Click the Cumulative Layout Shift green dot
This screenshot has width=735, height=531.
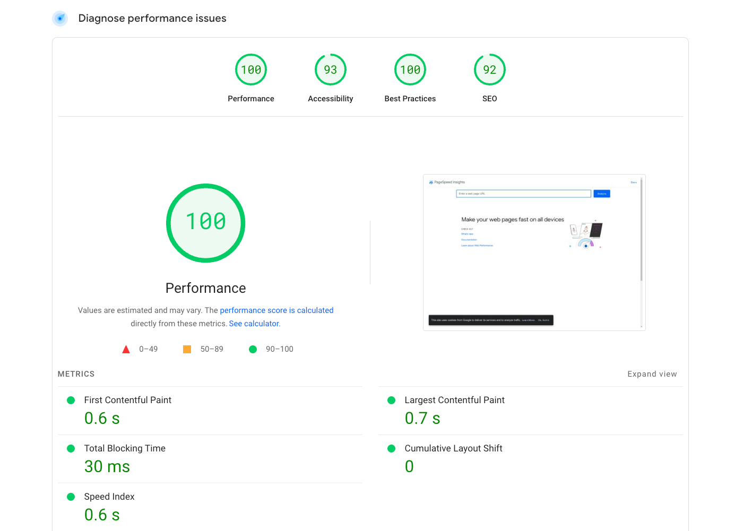[x=392, y=449]
